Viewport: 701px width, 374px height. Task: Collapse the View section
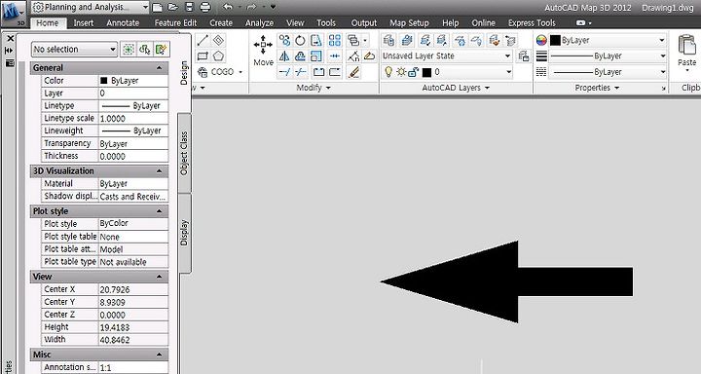click(x=159, y=277)
